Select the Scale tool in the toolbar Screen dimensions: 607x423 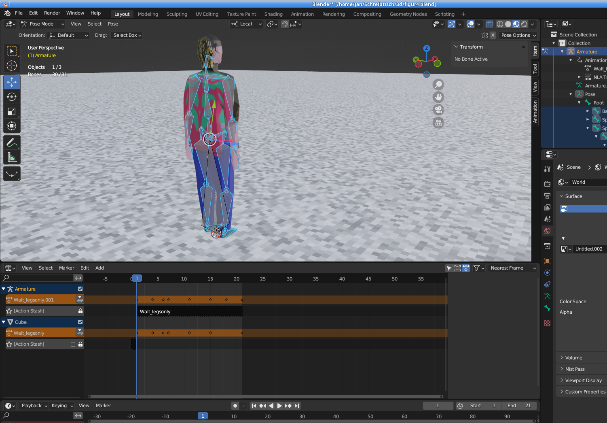point(12,111)
